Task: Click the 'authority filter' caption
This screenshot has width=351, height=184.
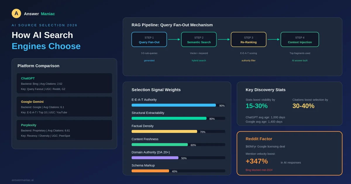Action: pos(249,60)
